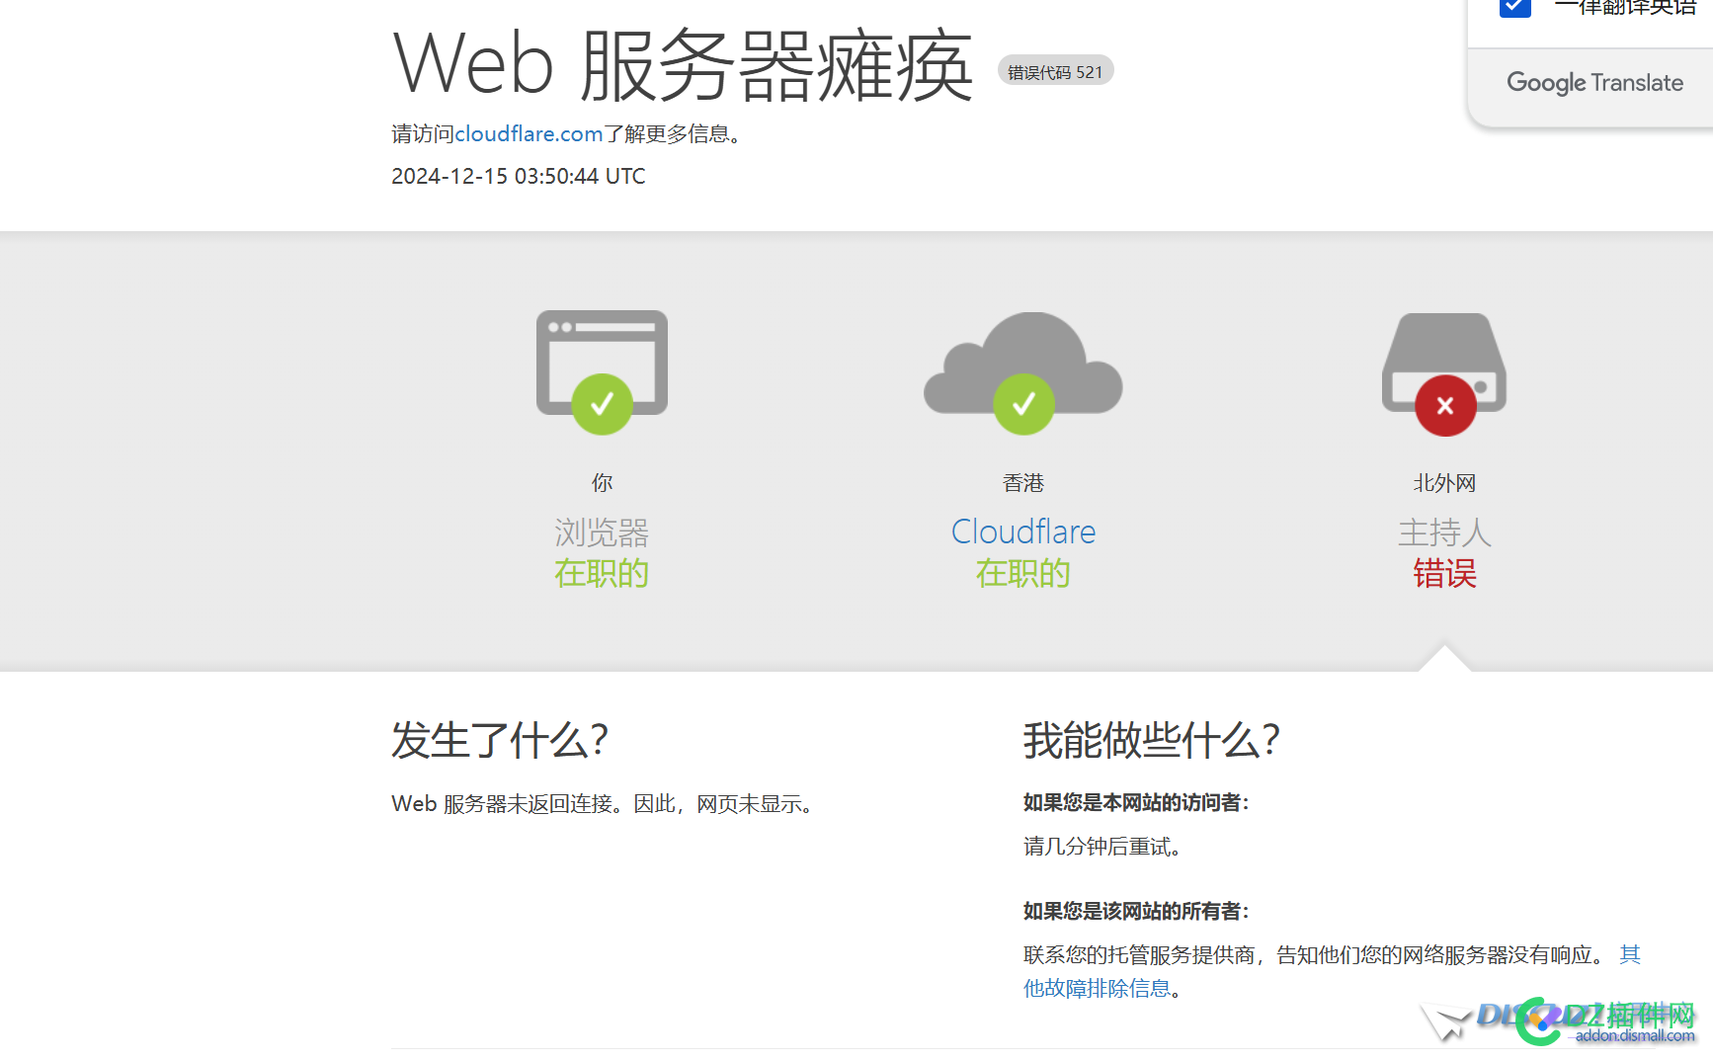
Task: Click the 发生了什么? heading
Action: [x=500, y=740]
